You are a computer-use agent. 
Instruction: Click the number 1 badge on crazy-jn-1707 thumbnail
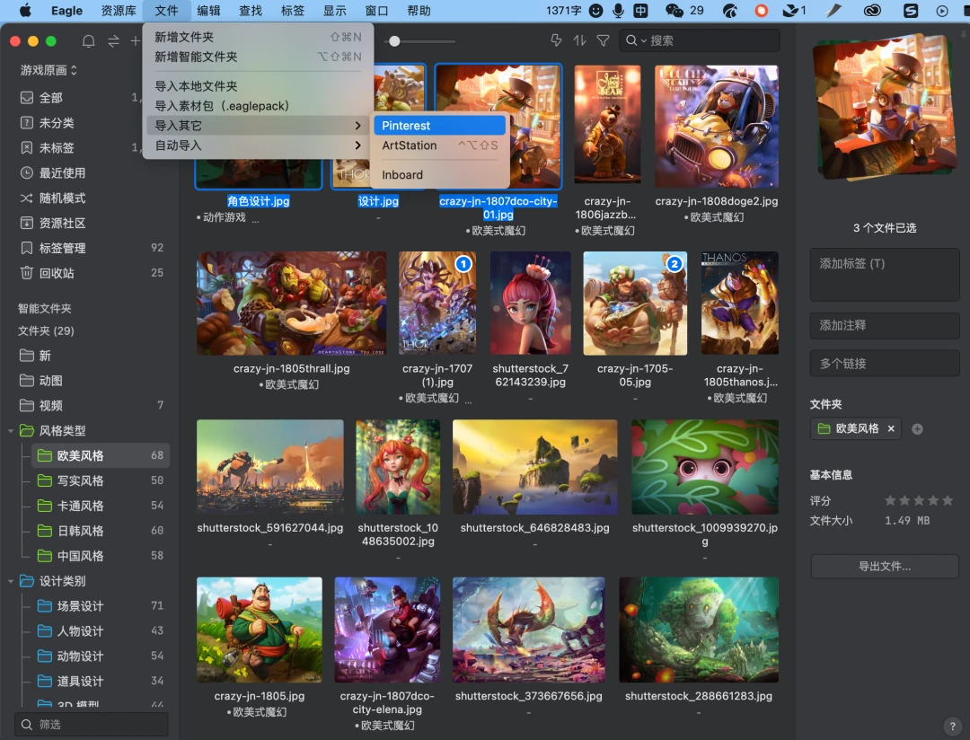click(x=463, y=264)
